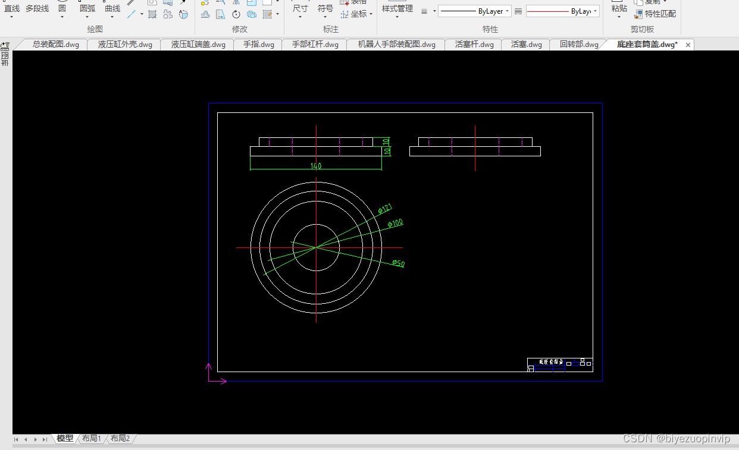Screen dimensions: 739x450
Task: Open dropdown arrow next to line icon
Action: coord(142,14)
